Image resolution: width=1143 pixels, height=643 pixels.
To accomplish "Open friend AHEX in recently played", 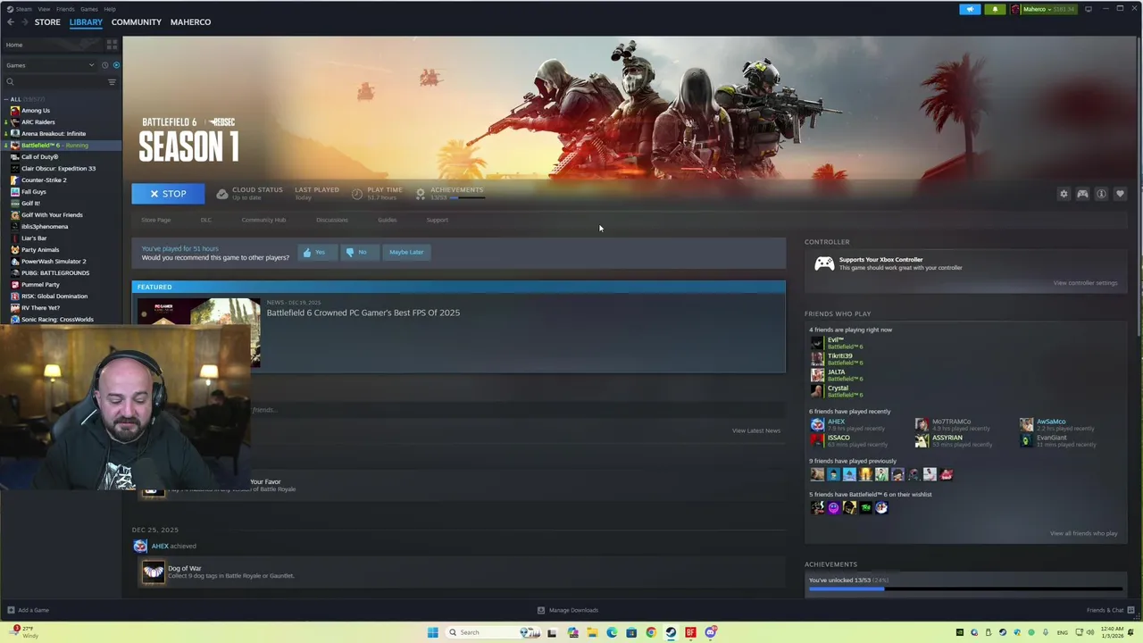I will click(x=836, y=422).
